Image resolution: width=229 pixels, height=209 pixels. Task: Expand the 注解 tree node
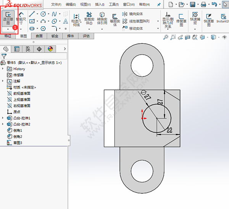[x=3, y=81]
